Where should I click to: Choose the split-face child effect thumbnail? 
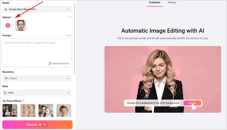point(64,110)
